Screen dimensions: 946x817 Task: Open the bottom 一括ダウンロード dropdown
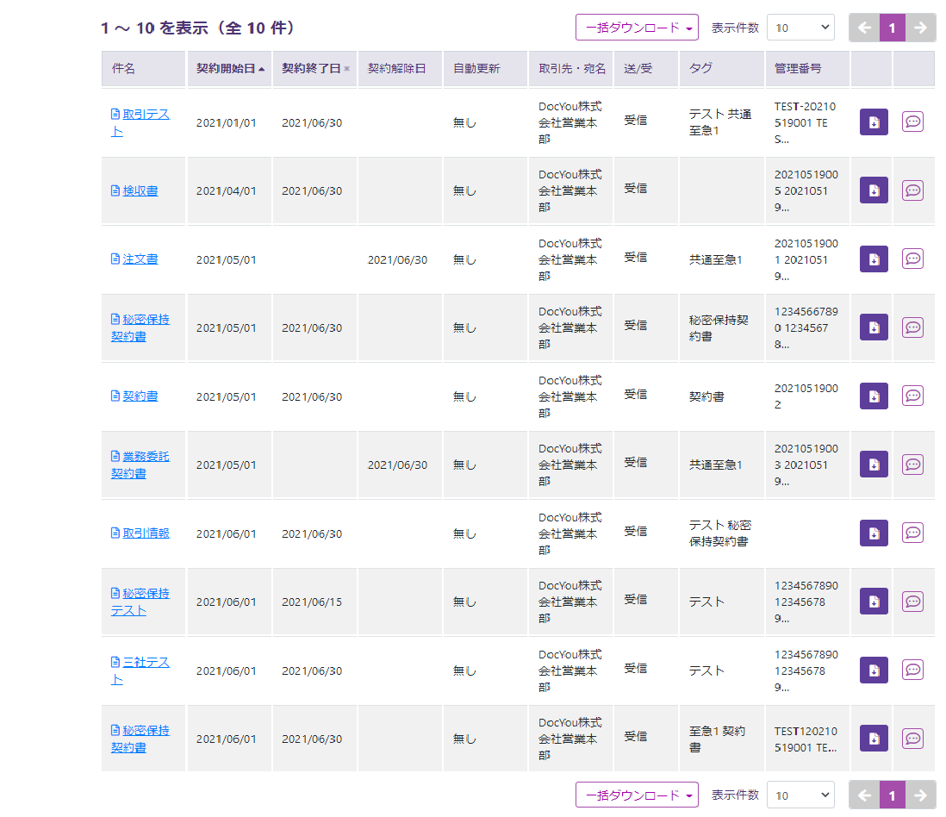click(x=637, y=795)
